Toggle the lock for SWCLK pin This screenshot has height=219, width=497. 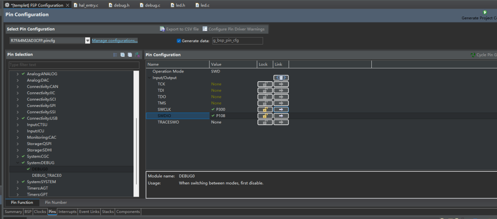click(265, 110)
